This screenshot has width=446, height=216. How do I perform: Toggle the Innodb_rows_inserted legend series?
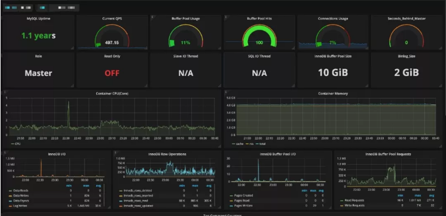point(138,196)
